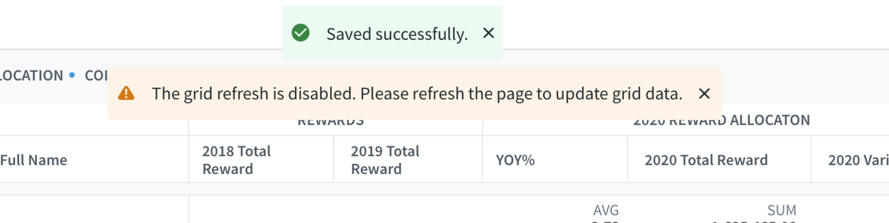Click the 2020 Total Reward column header
Image resolution: width=889 pixels, height=223 pixels.
(x=706, y=160)
